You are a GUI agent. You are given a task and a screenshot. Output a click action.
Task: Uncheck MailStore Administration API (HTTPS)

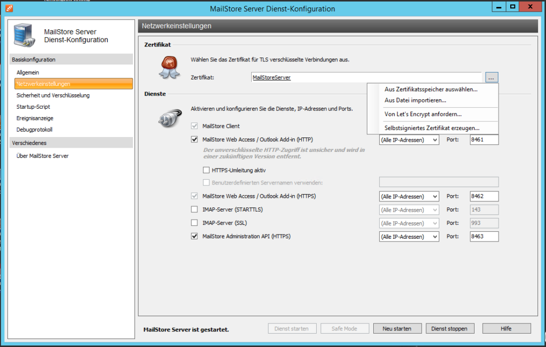coord(195,236)
